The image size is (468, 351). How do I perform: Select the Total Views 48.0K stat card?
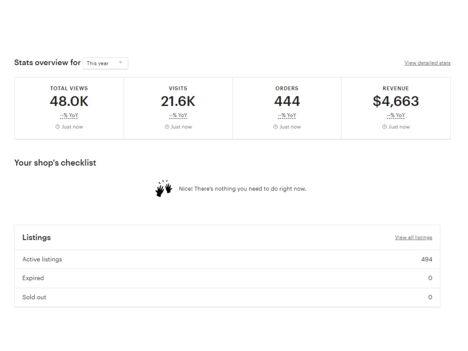(69, 108)
